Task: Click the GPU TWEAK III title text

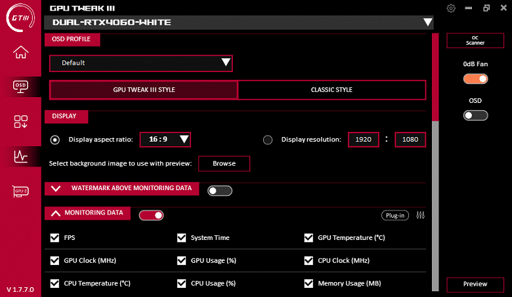Action: (x=82, y=8)
